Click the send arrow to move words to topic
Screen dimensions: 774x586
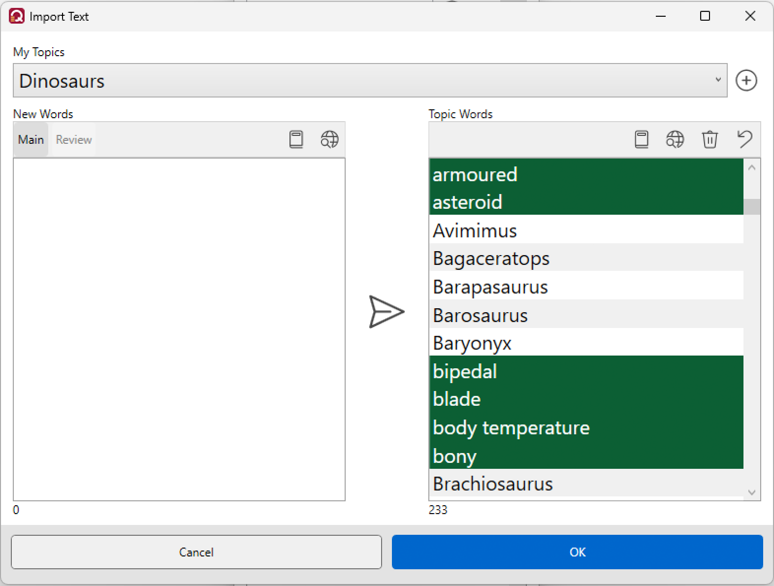pyautogui.click(x=387, y=312)
